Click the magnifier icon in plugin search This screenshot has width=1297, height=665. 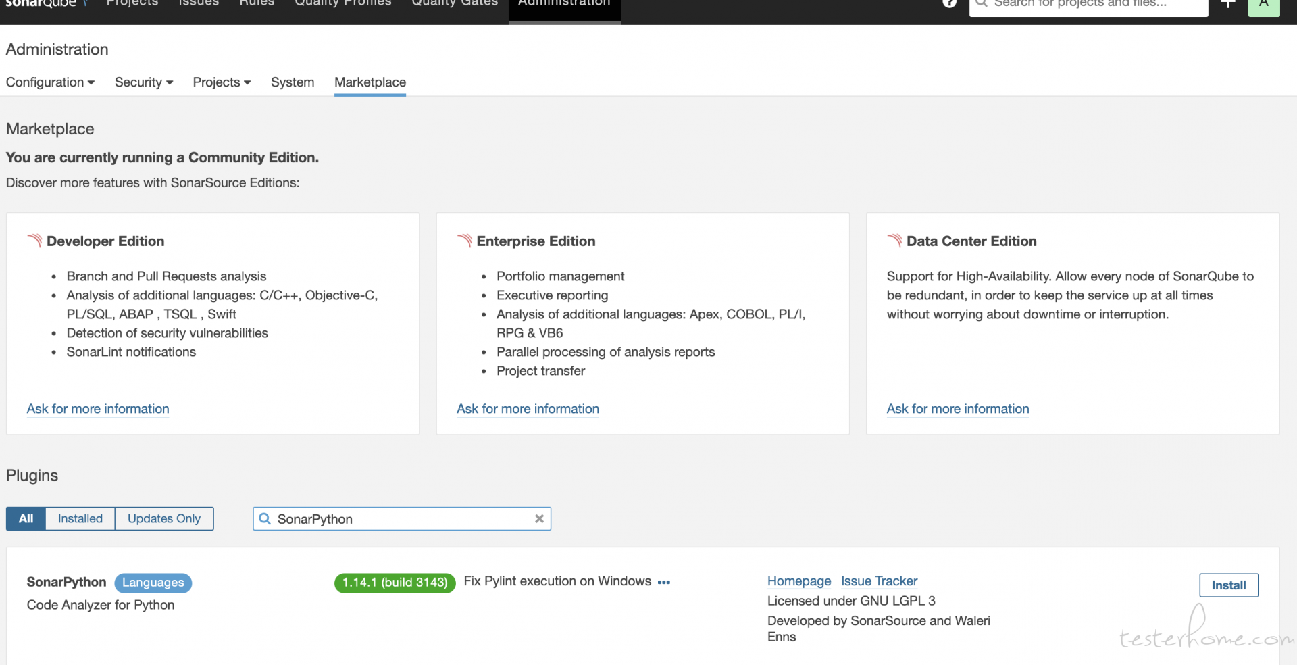click(x=265, y=519)
